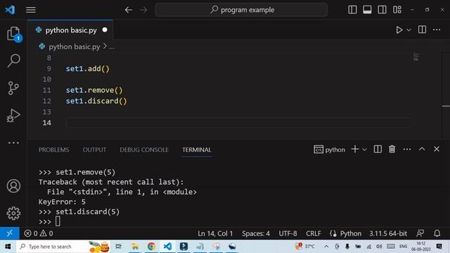Screen dimensions: 450x253
Task: Toggle the primary side bar layout icon
Action: 352,10
